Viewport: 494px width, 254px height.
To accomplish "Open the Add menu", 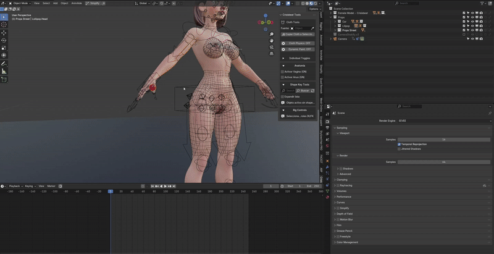I will (55, 3).
